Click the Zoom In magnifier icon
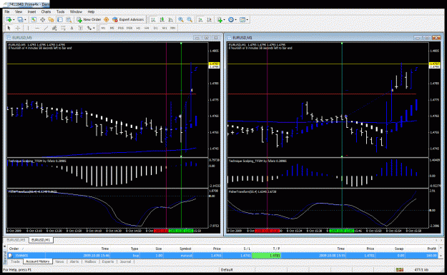The width and height of the screenshot is (447, 275). pos(181,20)
